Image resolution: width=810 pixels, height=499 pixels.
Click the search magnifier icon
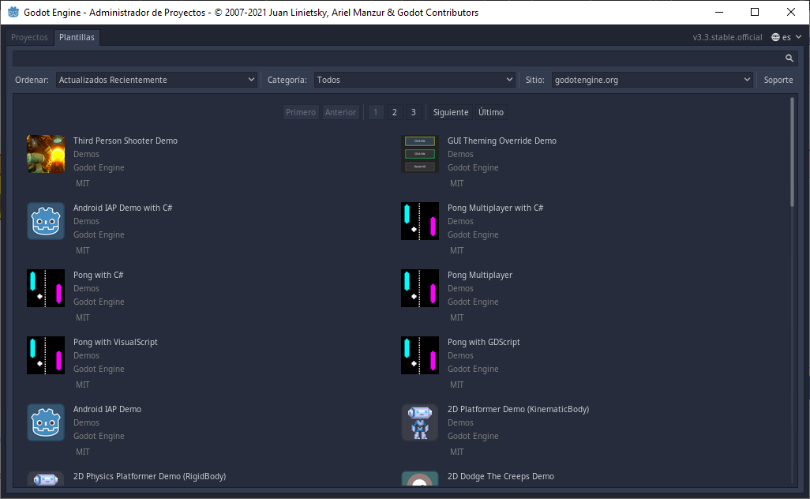(789, 58)
